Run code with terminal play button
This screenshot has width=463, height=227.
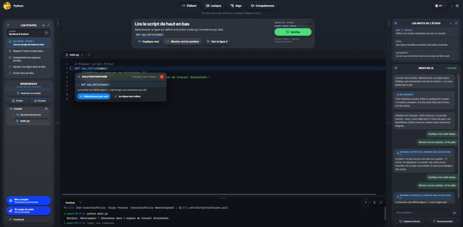tap(366, 202)
